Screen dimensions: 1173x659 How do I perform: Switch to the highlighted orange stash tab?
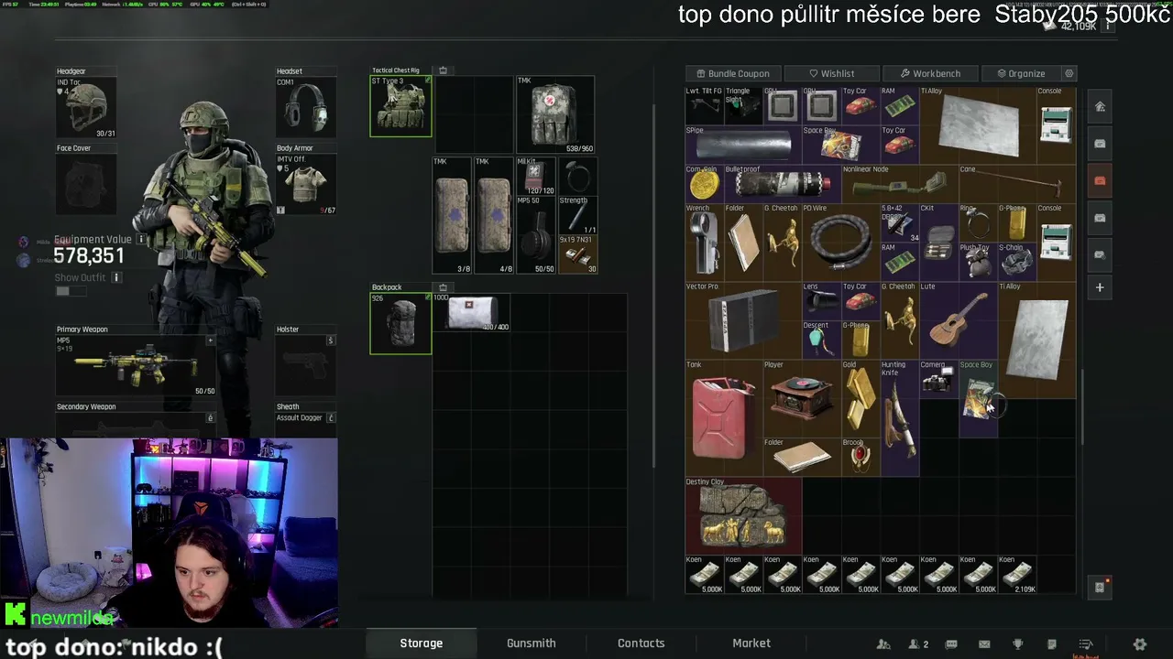pyautogui.click(x=1100, y=180)
